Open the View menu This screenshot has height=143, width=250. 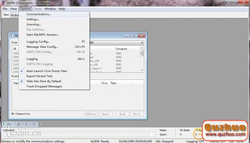[x=14, y=9]
